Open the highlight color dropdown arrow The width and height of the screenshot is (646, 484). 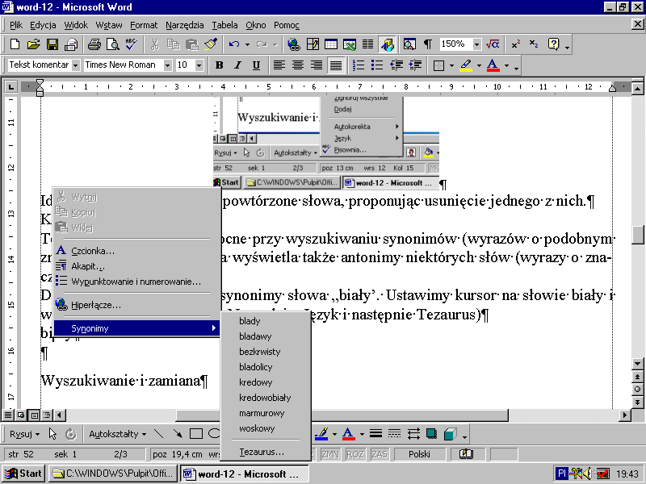[x=479, y=65]
